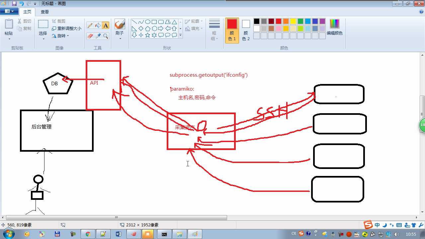Open the Windows Start button
This screenshot has height=239, width=425.
[x=9, y=234]
